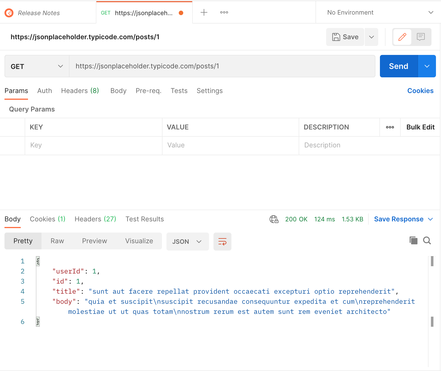
Task: Expand the Save options arrow
Action: 372,37
